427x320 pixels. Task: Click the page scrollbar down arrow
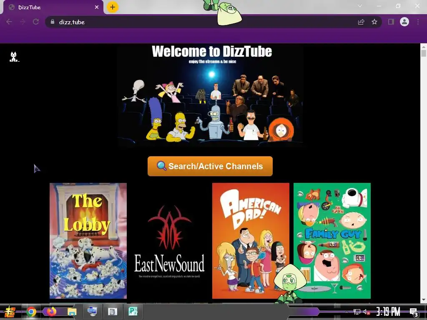(424, 300)
